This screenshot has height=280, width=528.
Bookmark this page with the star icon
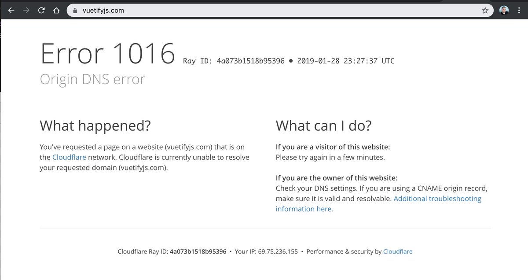485,11
